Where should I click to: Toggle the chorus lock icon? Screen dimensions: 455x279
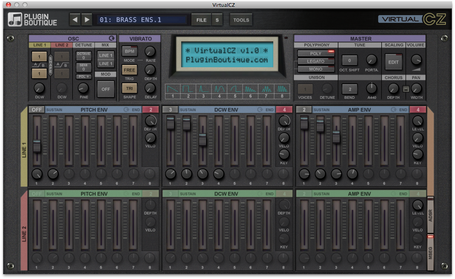[405, 89]
